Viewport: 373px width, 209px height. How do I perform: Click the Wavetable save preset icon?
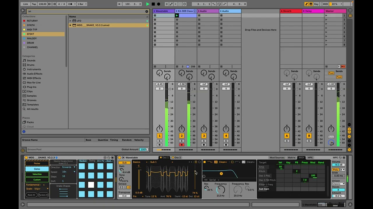[x=344, y=158]
